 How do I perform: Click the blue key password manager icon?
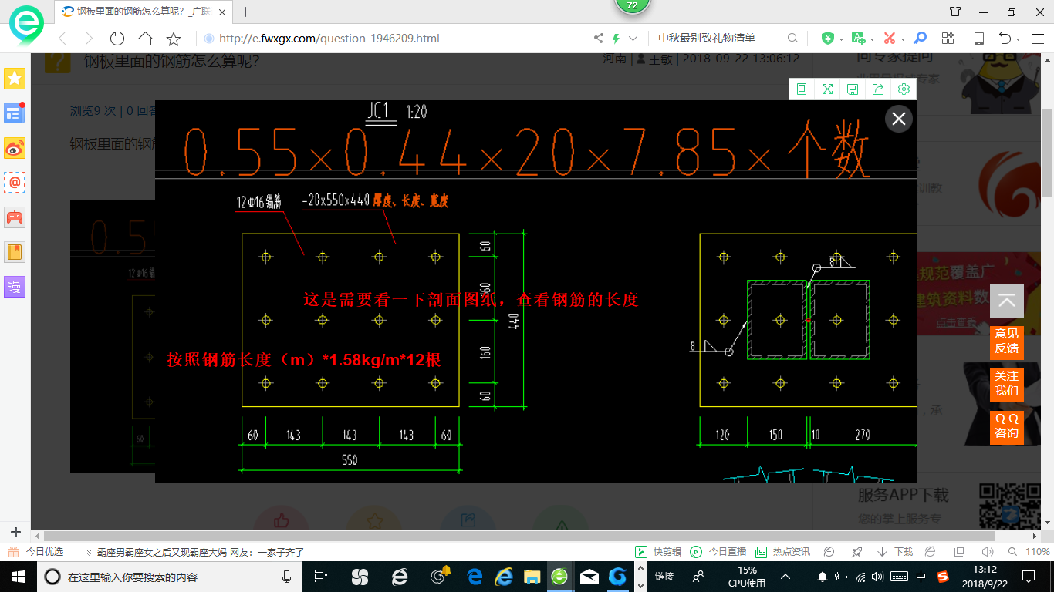coord(920,39)
